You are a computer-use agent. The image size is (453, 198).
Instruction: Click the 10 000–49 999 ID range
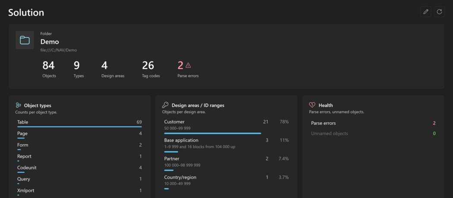point(177,184)
